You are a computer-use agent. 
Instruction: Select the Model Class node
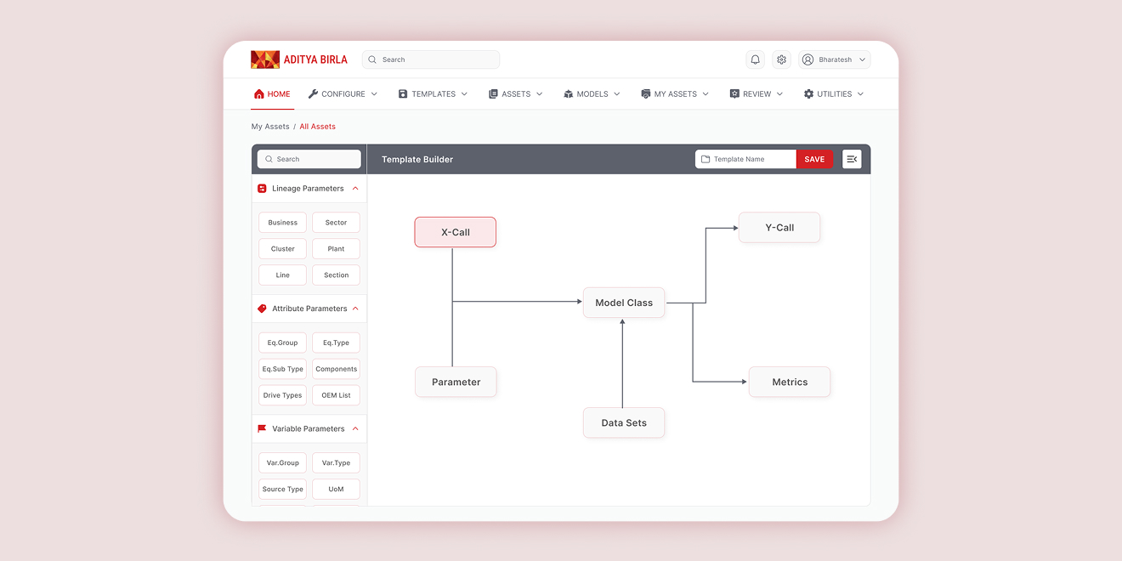(x=624, y=303)
